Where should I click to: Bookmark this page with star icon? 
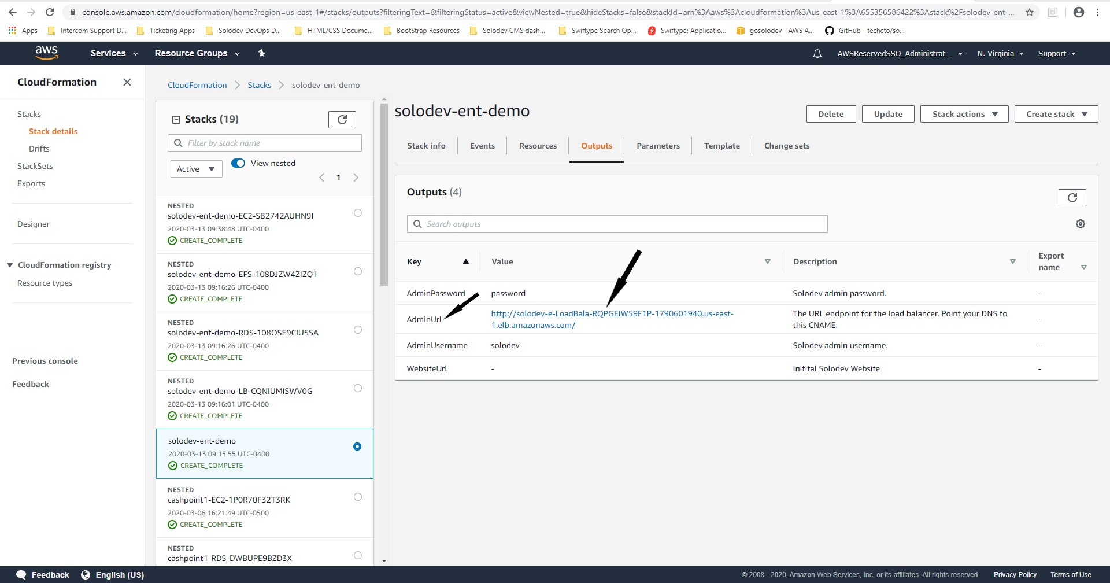[x=1030, y=12]
